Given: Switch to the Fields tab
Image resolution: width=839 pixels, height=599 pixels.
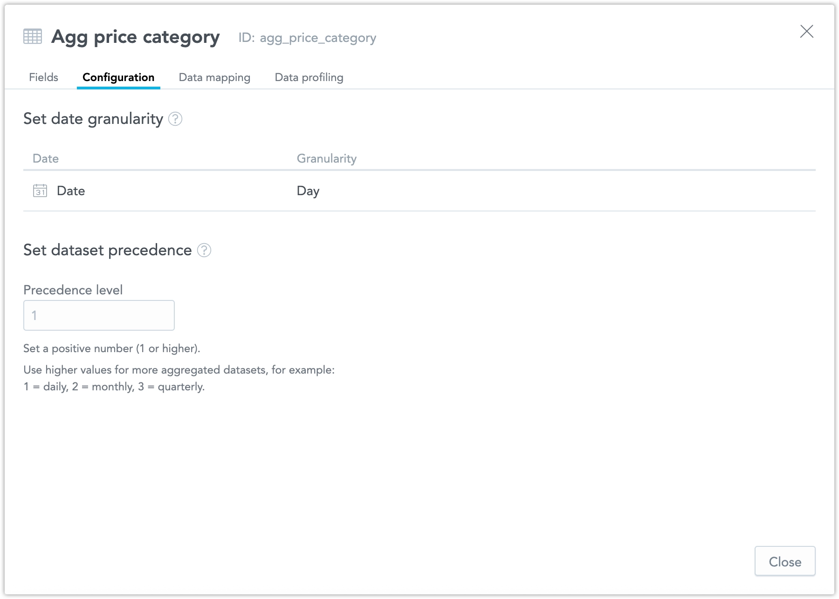Looking at the screenshot, I should click(43, 77).
